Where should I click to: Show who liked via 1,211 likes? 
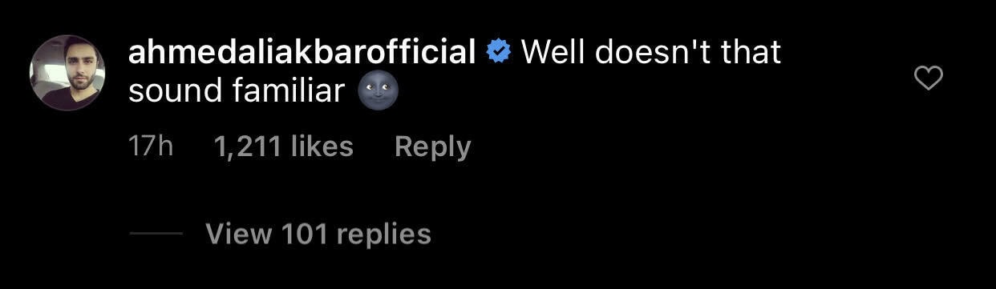284,147
